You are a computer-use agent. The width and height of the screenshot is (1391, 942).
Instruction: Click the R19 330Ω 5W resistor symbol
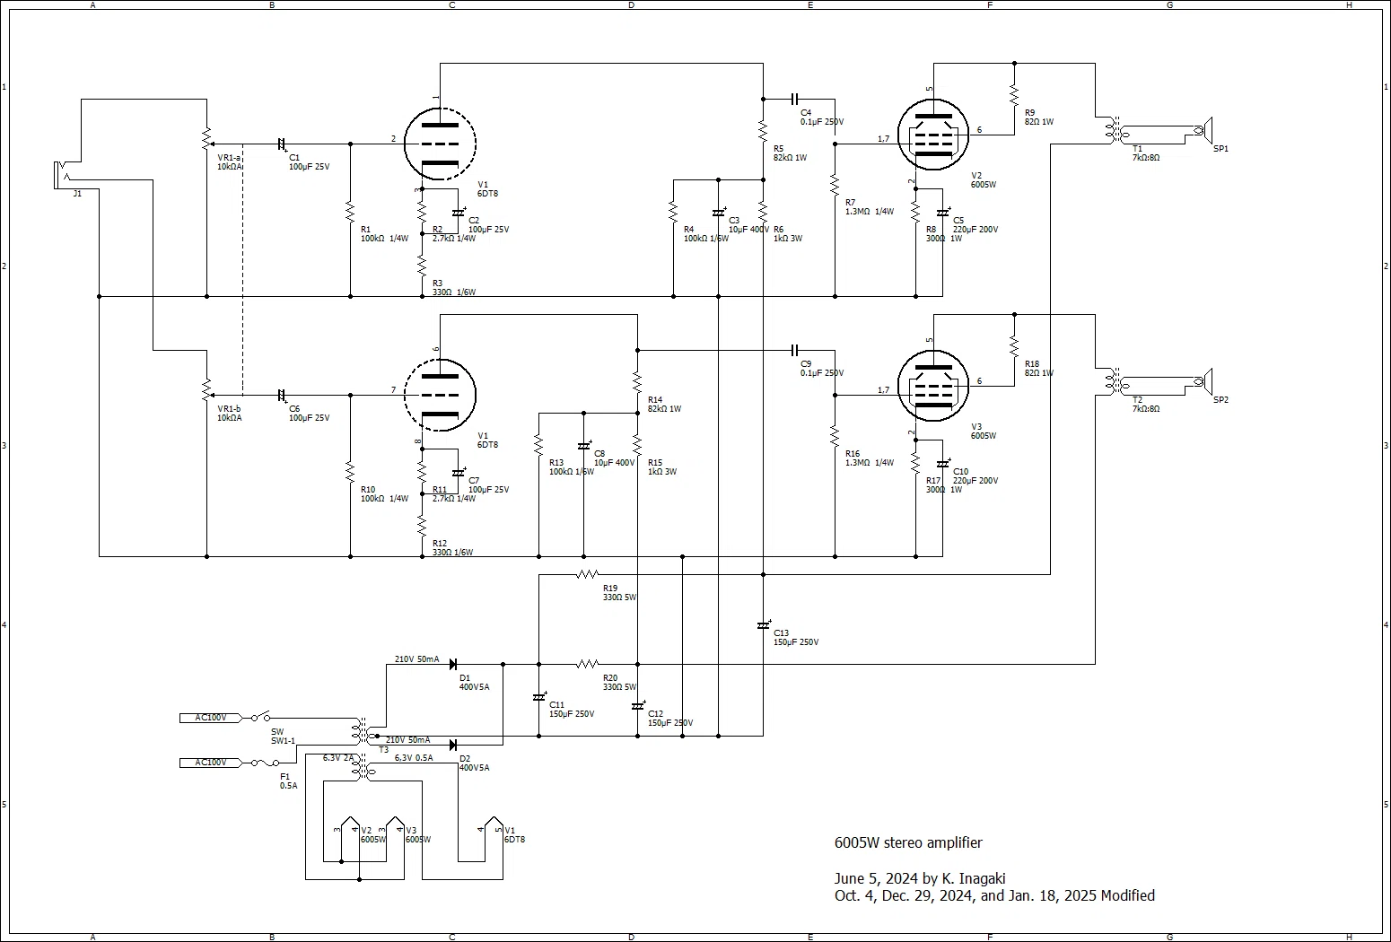[x=588, y=574]
